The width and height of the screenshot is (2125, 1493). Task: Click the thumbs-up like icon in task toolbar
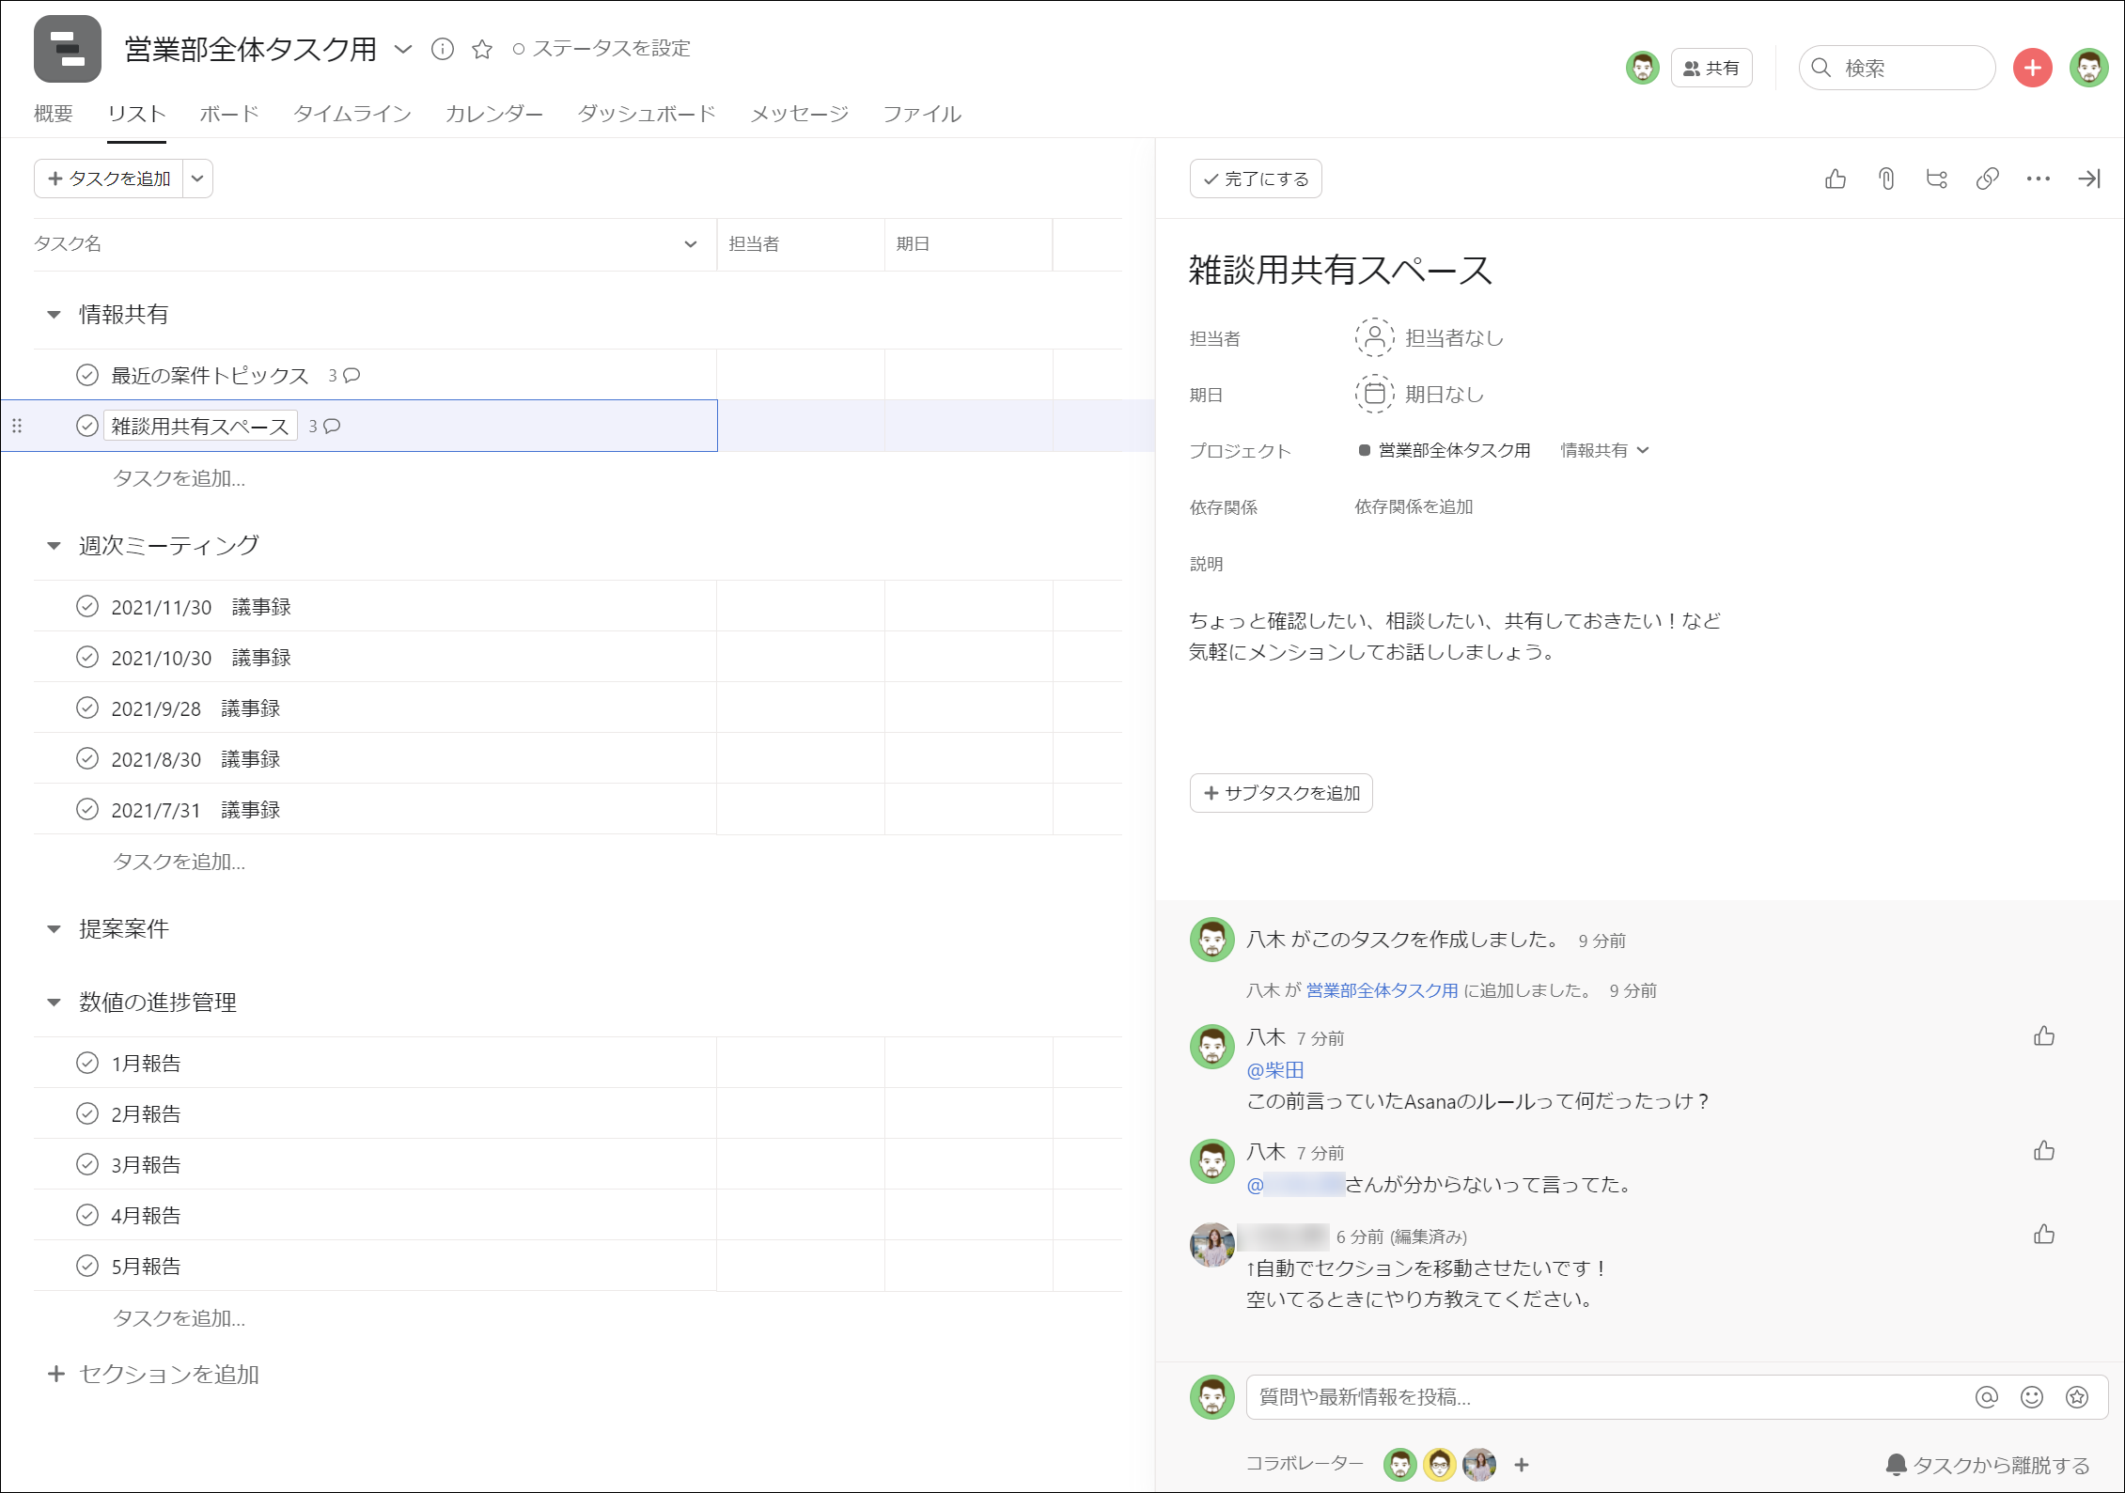(1835, 179)
